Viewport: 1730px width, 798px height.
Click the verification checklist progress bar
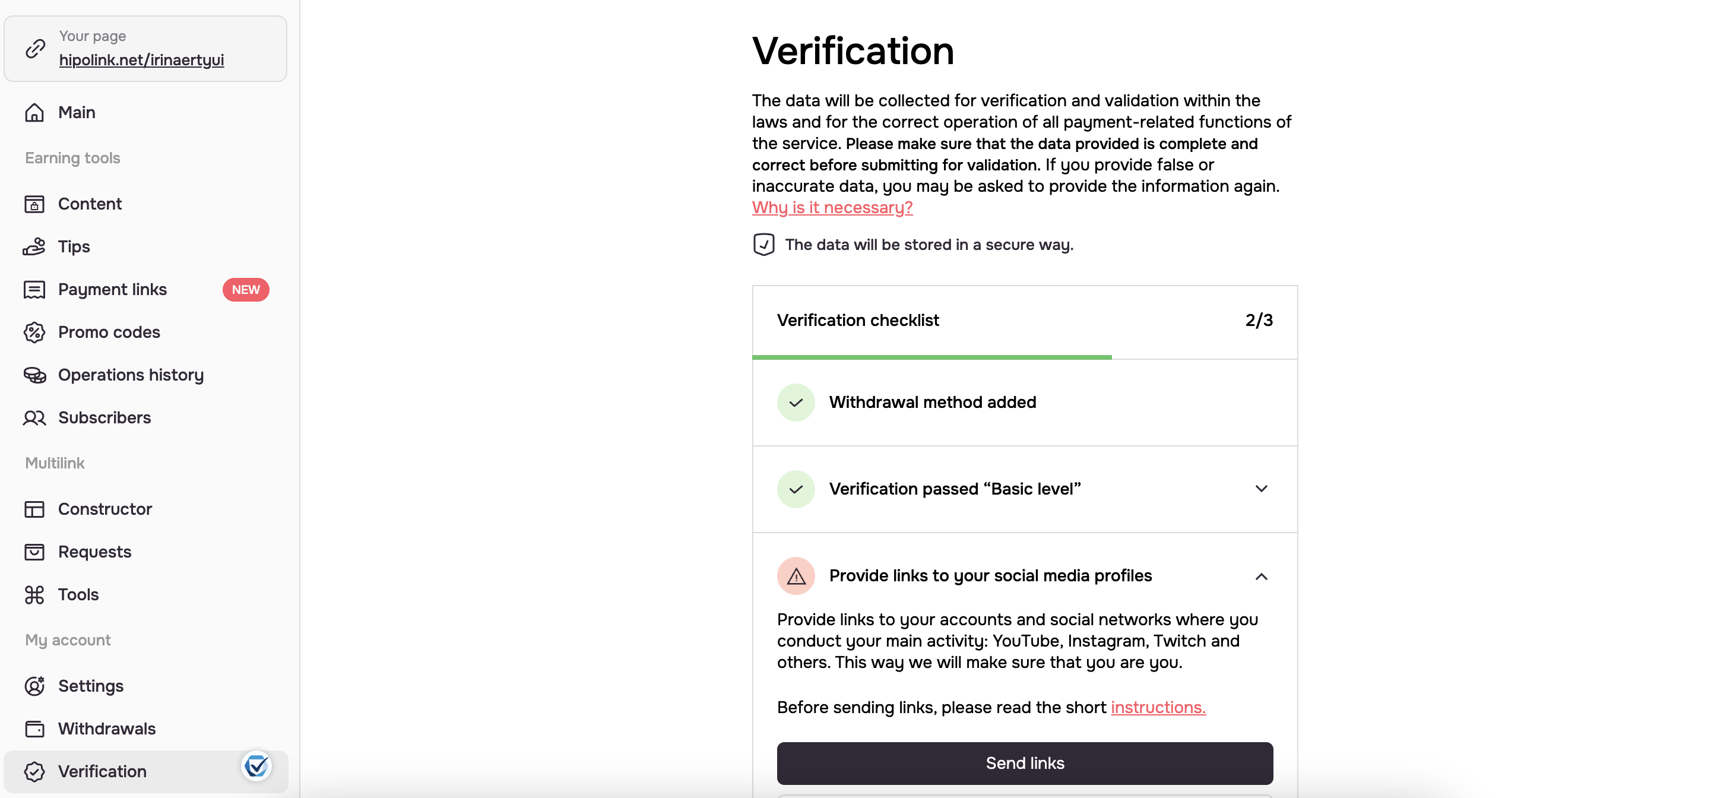click(1025, 357)
